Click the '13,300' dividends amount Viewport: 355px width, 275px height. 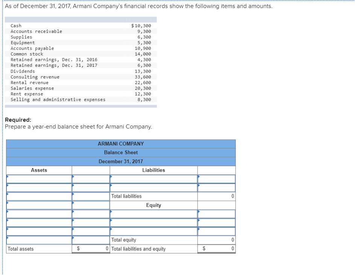coord(143,71)
